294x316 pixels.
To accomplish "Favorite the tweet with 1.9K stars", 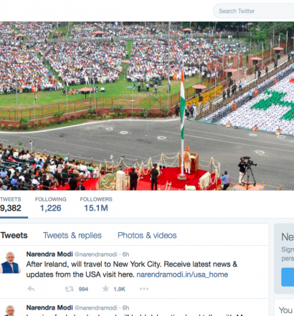I will coord(105,289).
